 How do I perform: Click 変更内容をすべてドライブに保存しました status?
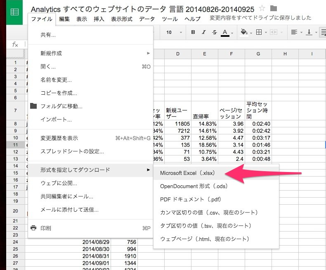pos(260,18)
